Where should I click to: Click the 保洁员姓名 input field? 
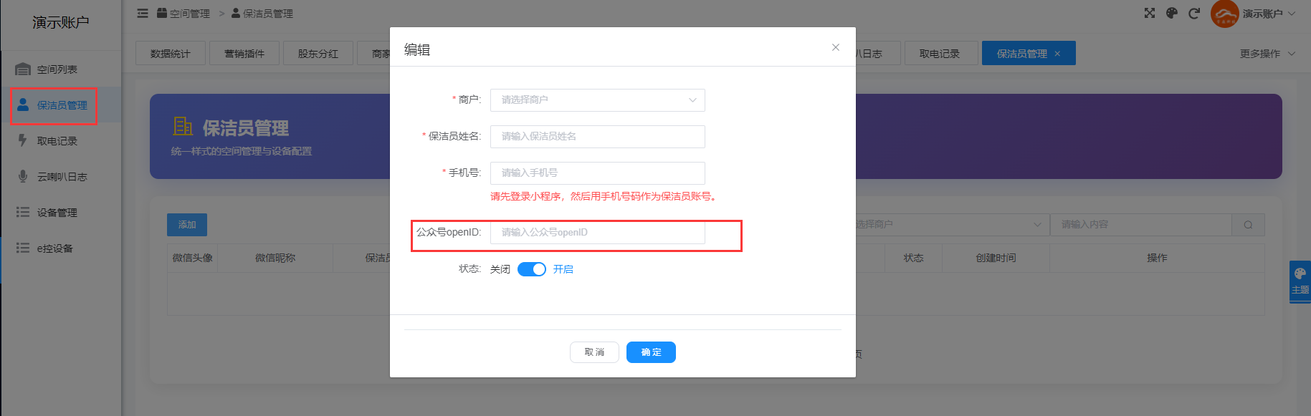[597, 137]
